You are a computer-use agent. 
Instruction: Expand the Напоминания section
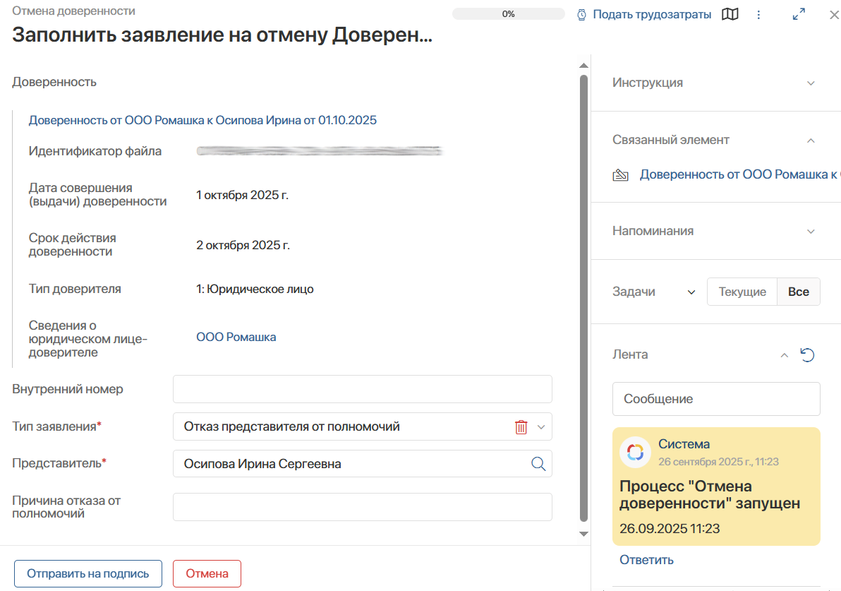tap(811, 231)
